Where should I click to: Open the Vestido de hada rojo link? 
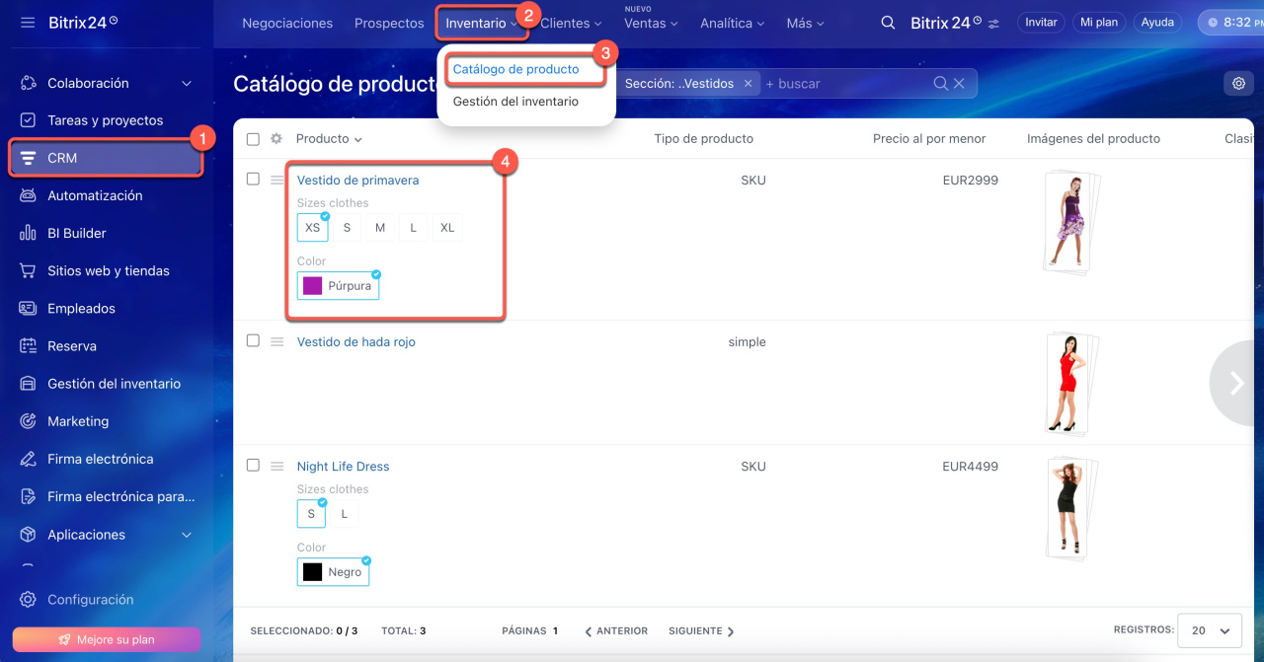coord(355,342)
